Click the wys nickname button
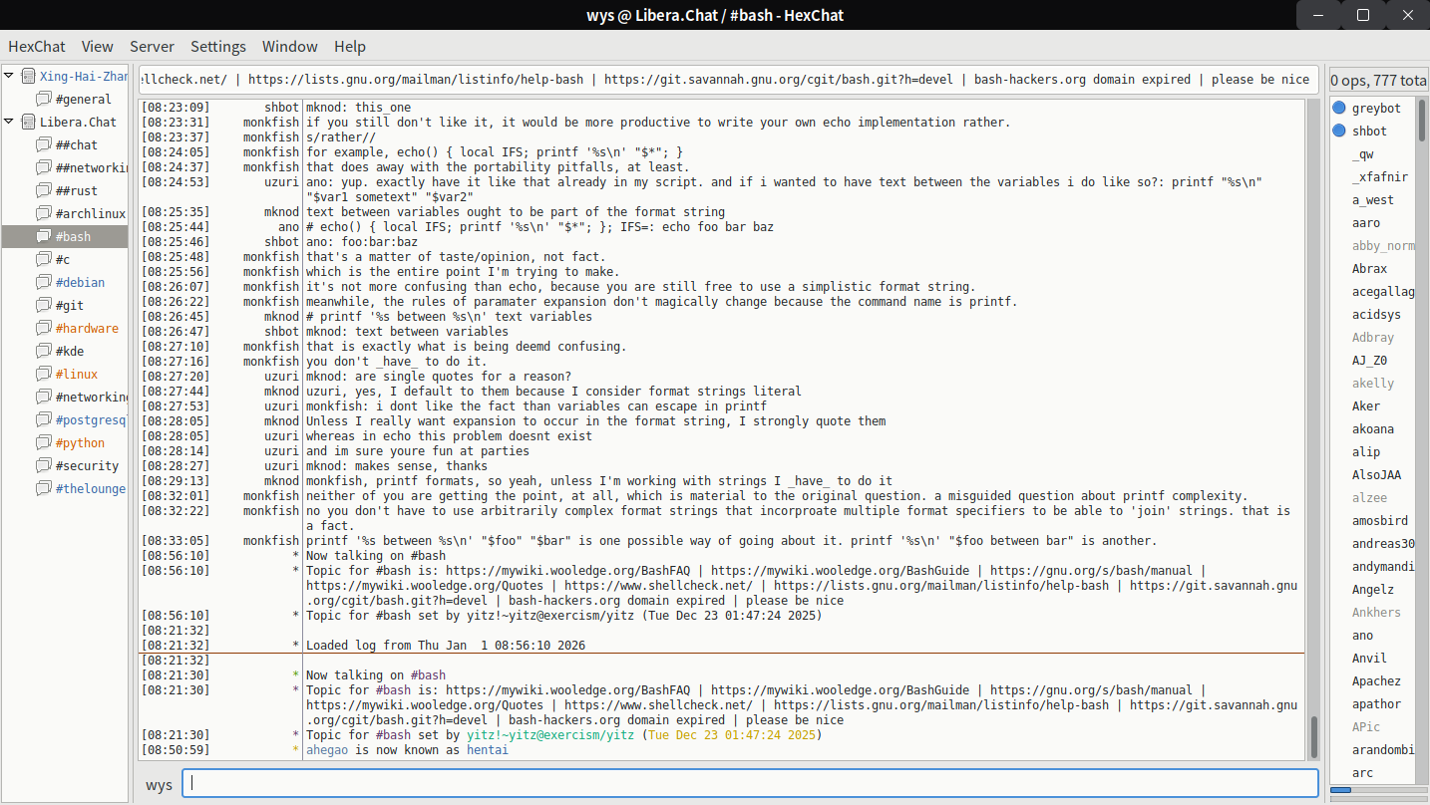The height and width of the screenshot is (805, 1430). pos(159,784)
